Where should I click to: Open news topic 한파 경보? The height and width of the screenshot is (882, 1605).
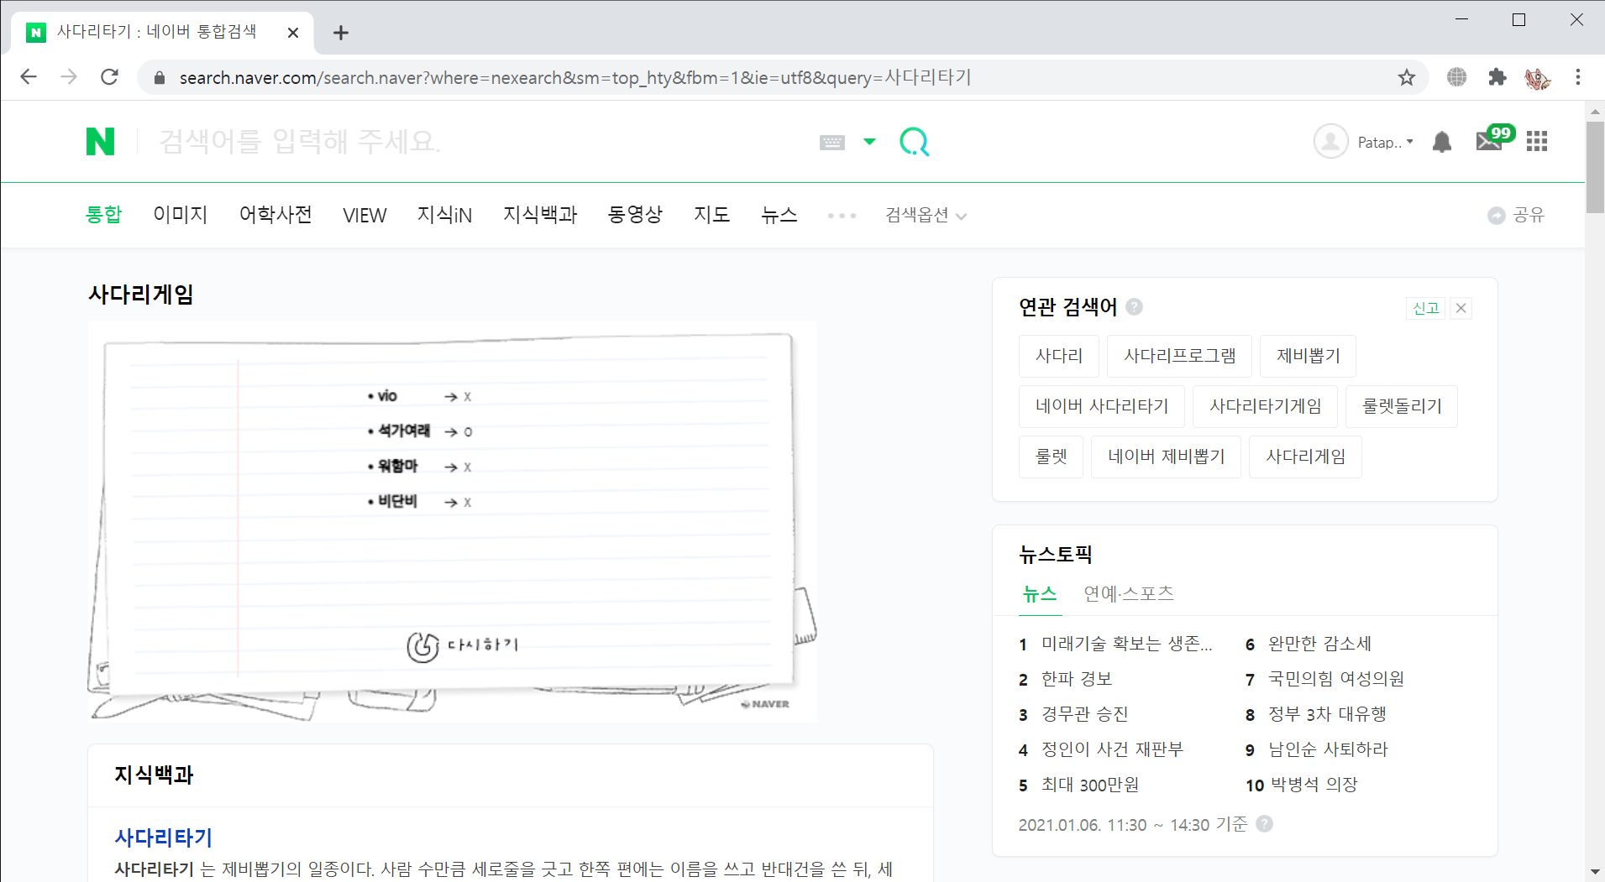pos(1076,679)
